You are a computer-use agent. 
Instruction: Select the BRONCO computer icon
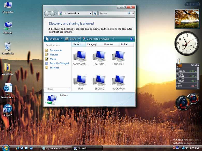pos(99,82)
